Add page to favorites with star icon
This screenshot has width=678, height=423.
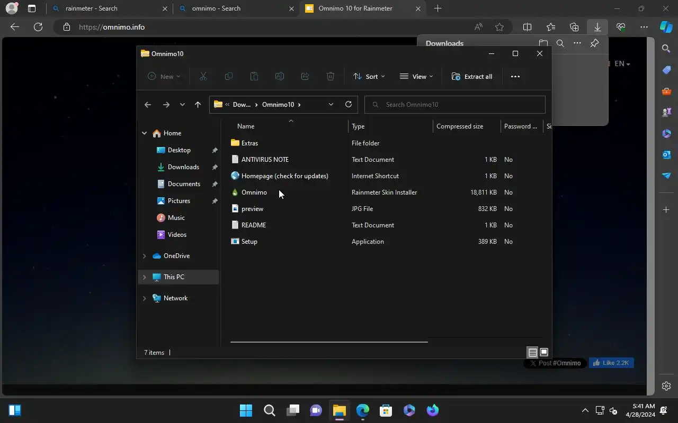click(499, 27)
